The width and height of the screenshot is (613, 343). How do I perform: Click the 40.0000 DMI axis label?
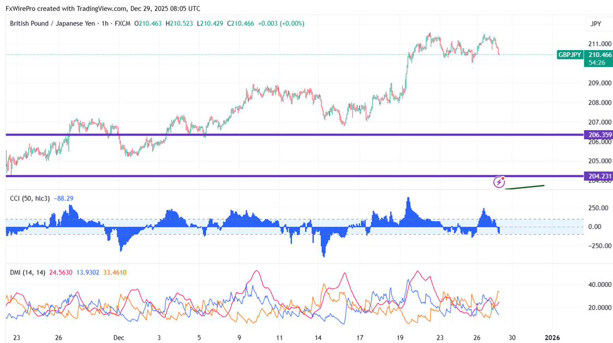click(600, 285)
